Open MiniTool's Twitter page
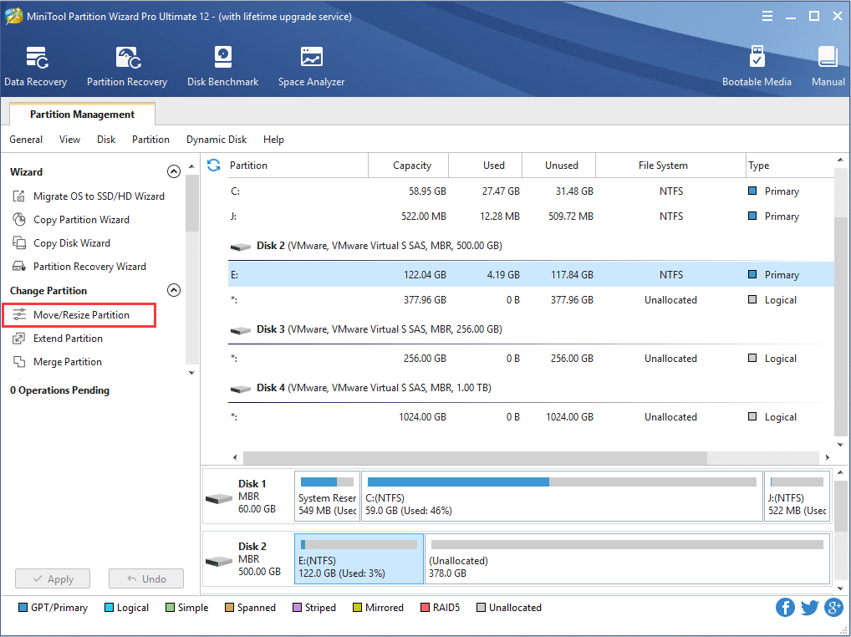The image size is (851, 637). (x=809, y=607)
